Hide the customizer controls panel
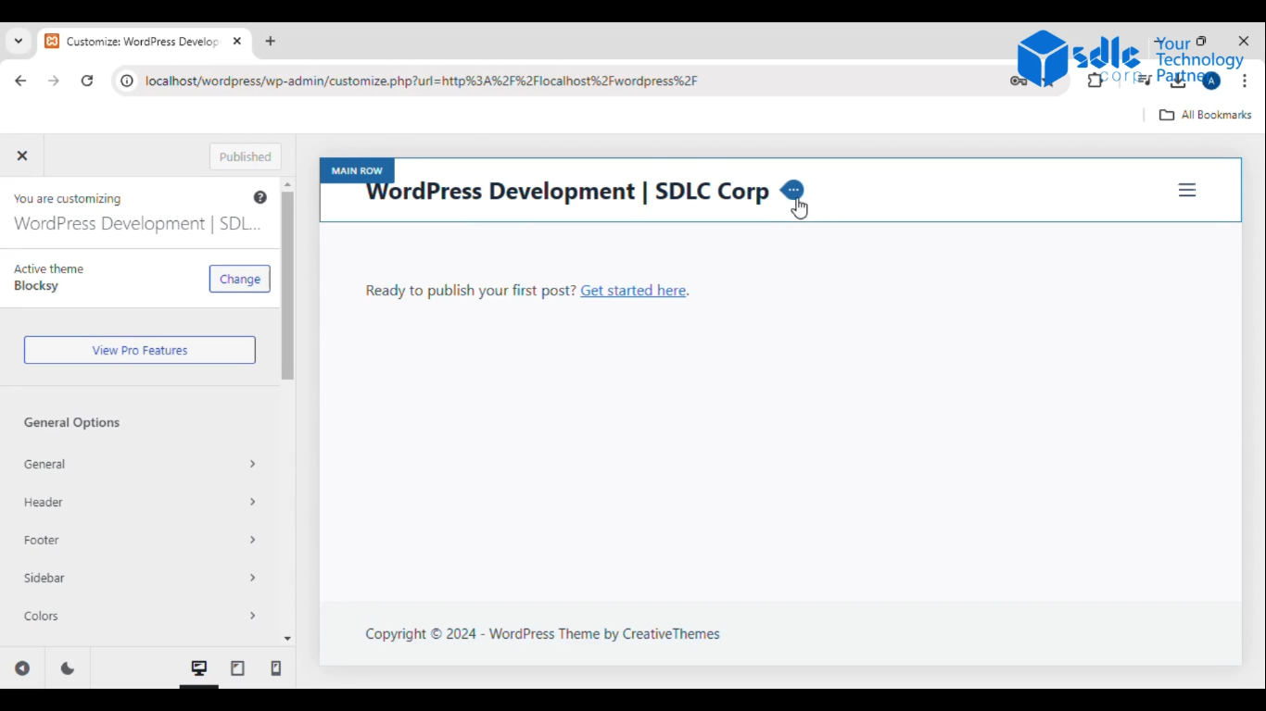1266x711 pixels. (22, 668)
